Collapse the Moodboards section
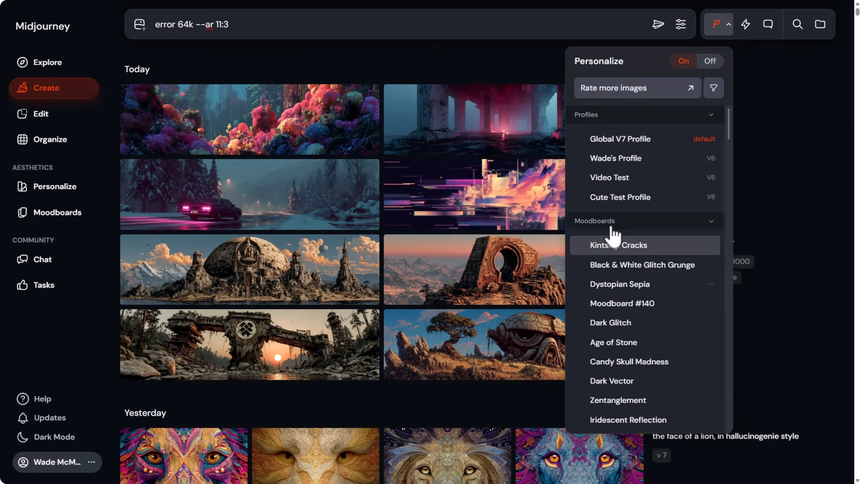The image size is (861, 484). pyautogui.click(x=710, y=221)
